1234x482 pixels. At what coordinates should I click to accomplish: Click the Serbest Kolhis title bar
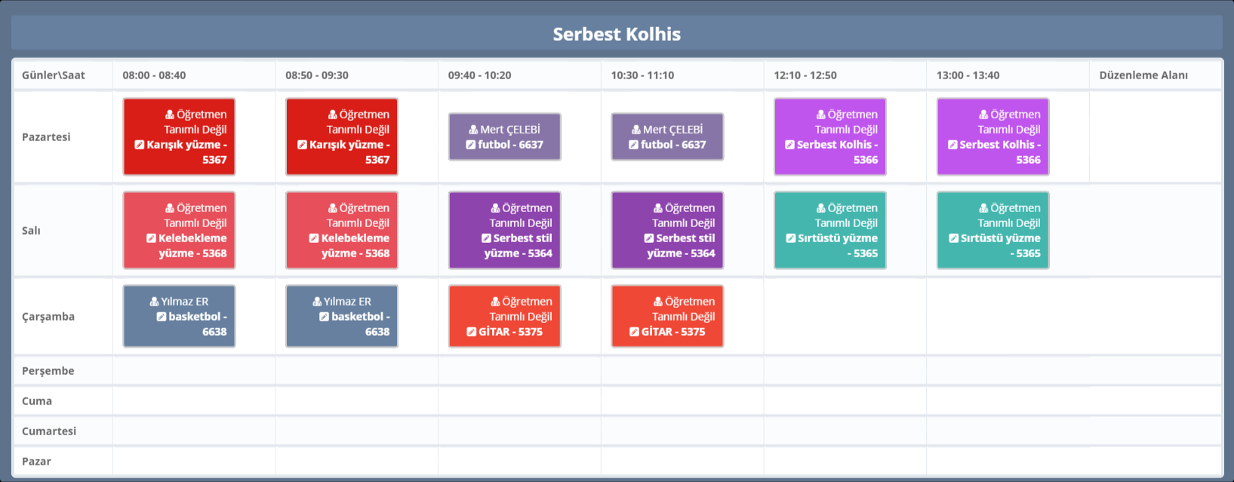click(x=617, y=34)
